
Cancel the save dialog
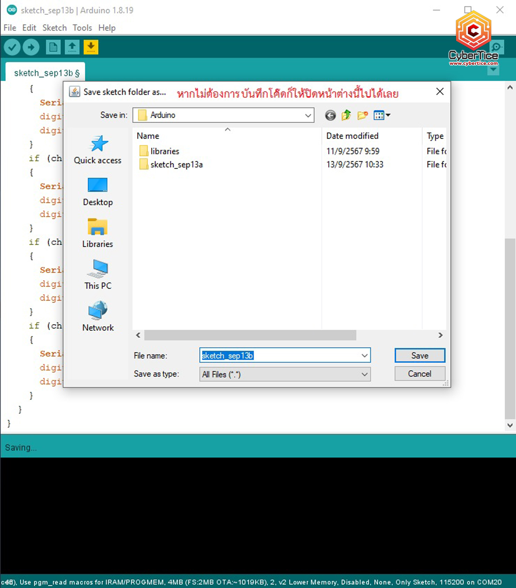coord(419,374)
